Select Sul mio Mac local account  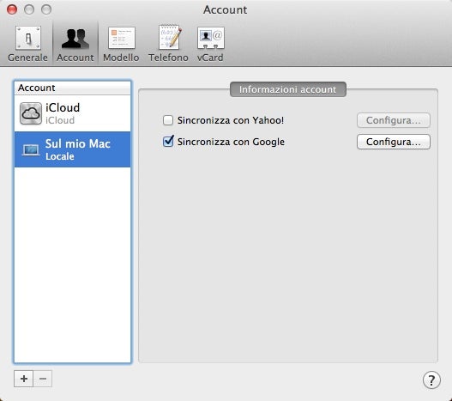(x=72, y=149)
